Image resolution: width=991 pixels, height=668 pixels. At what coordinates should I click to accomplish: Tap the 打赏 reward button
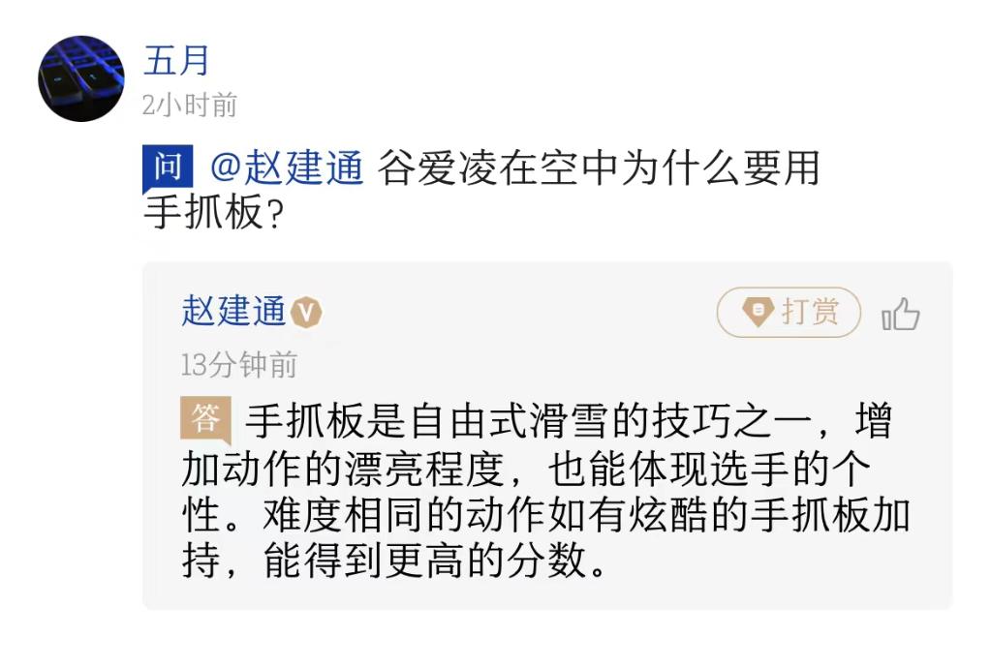pyautogui.click(x=789, y=312)
